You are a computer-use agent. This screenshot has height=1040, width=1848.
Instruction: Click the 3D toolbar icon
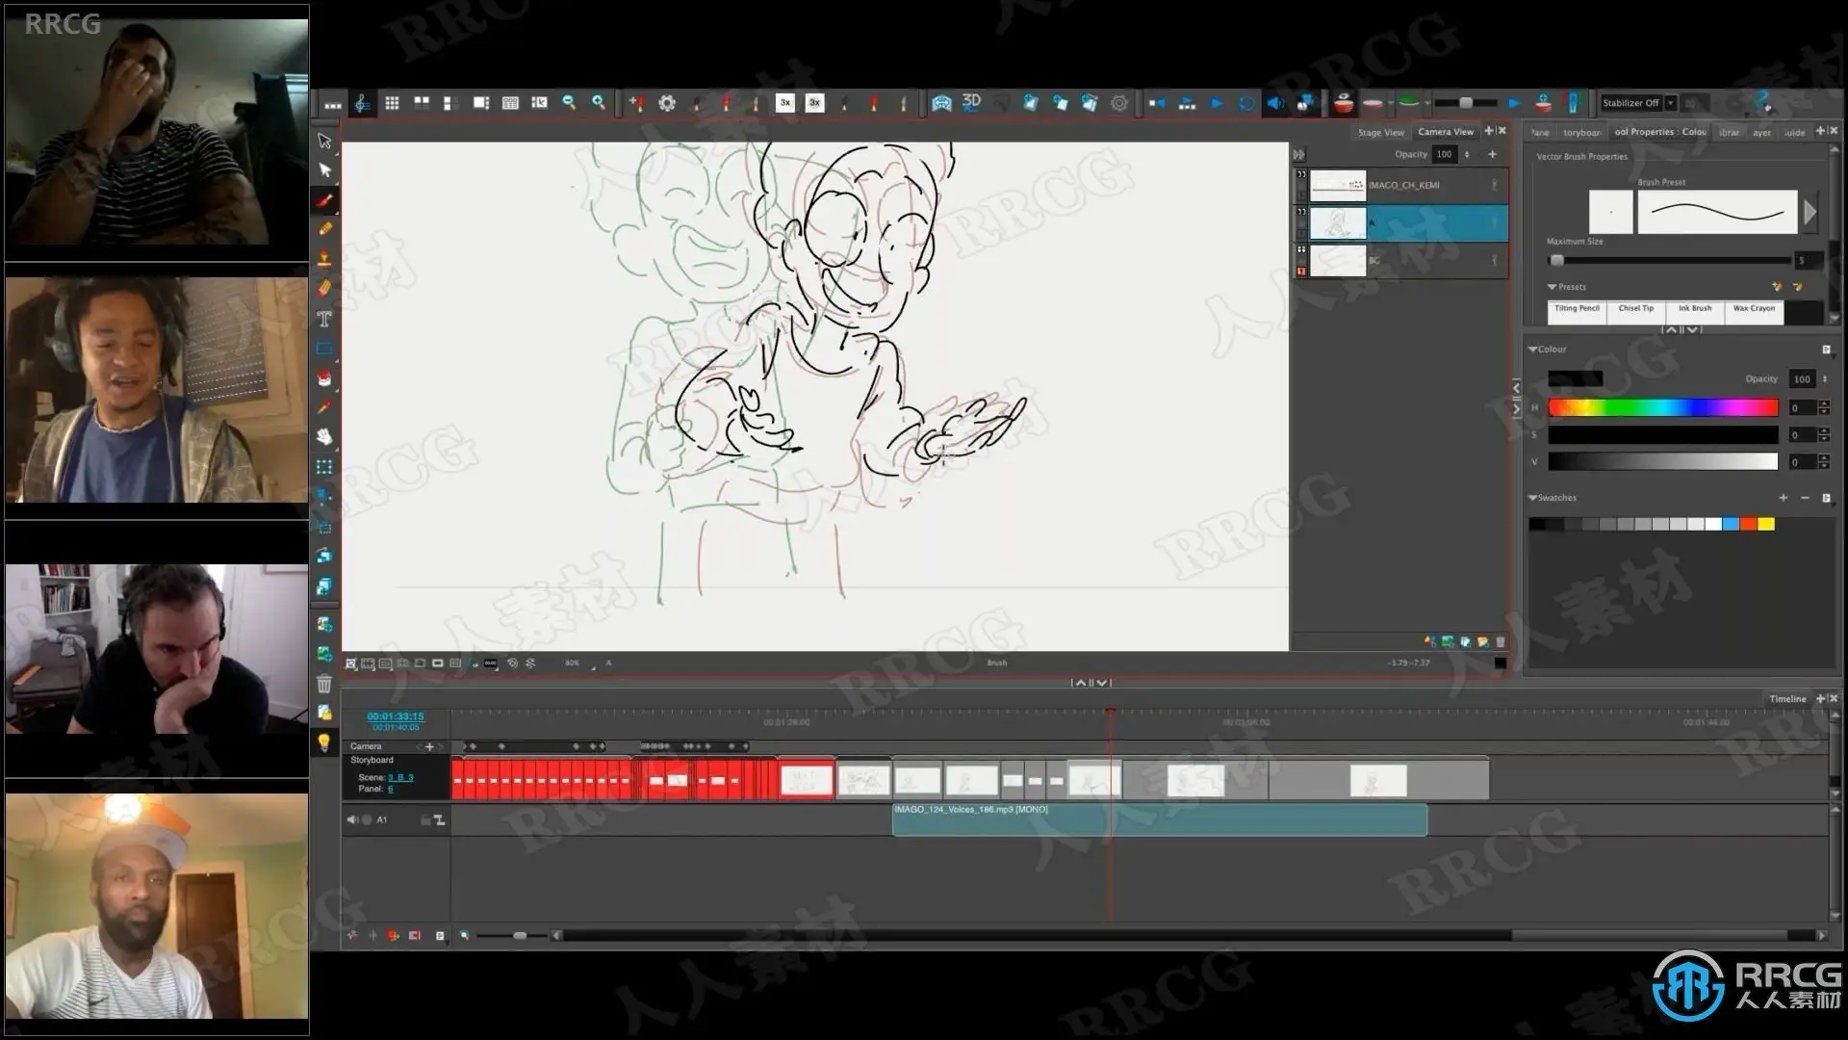click(x=971, y=102)
